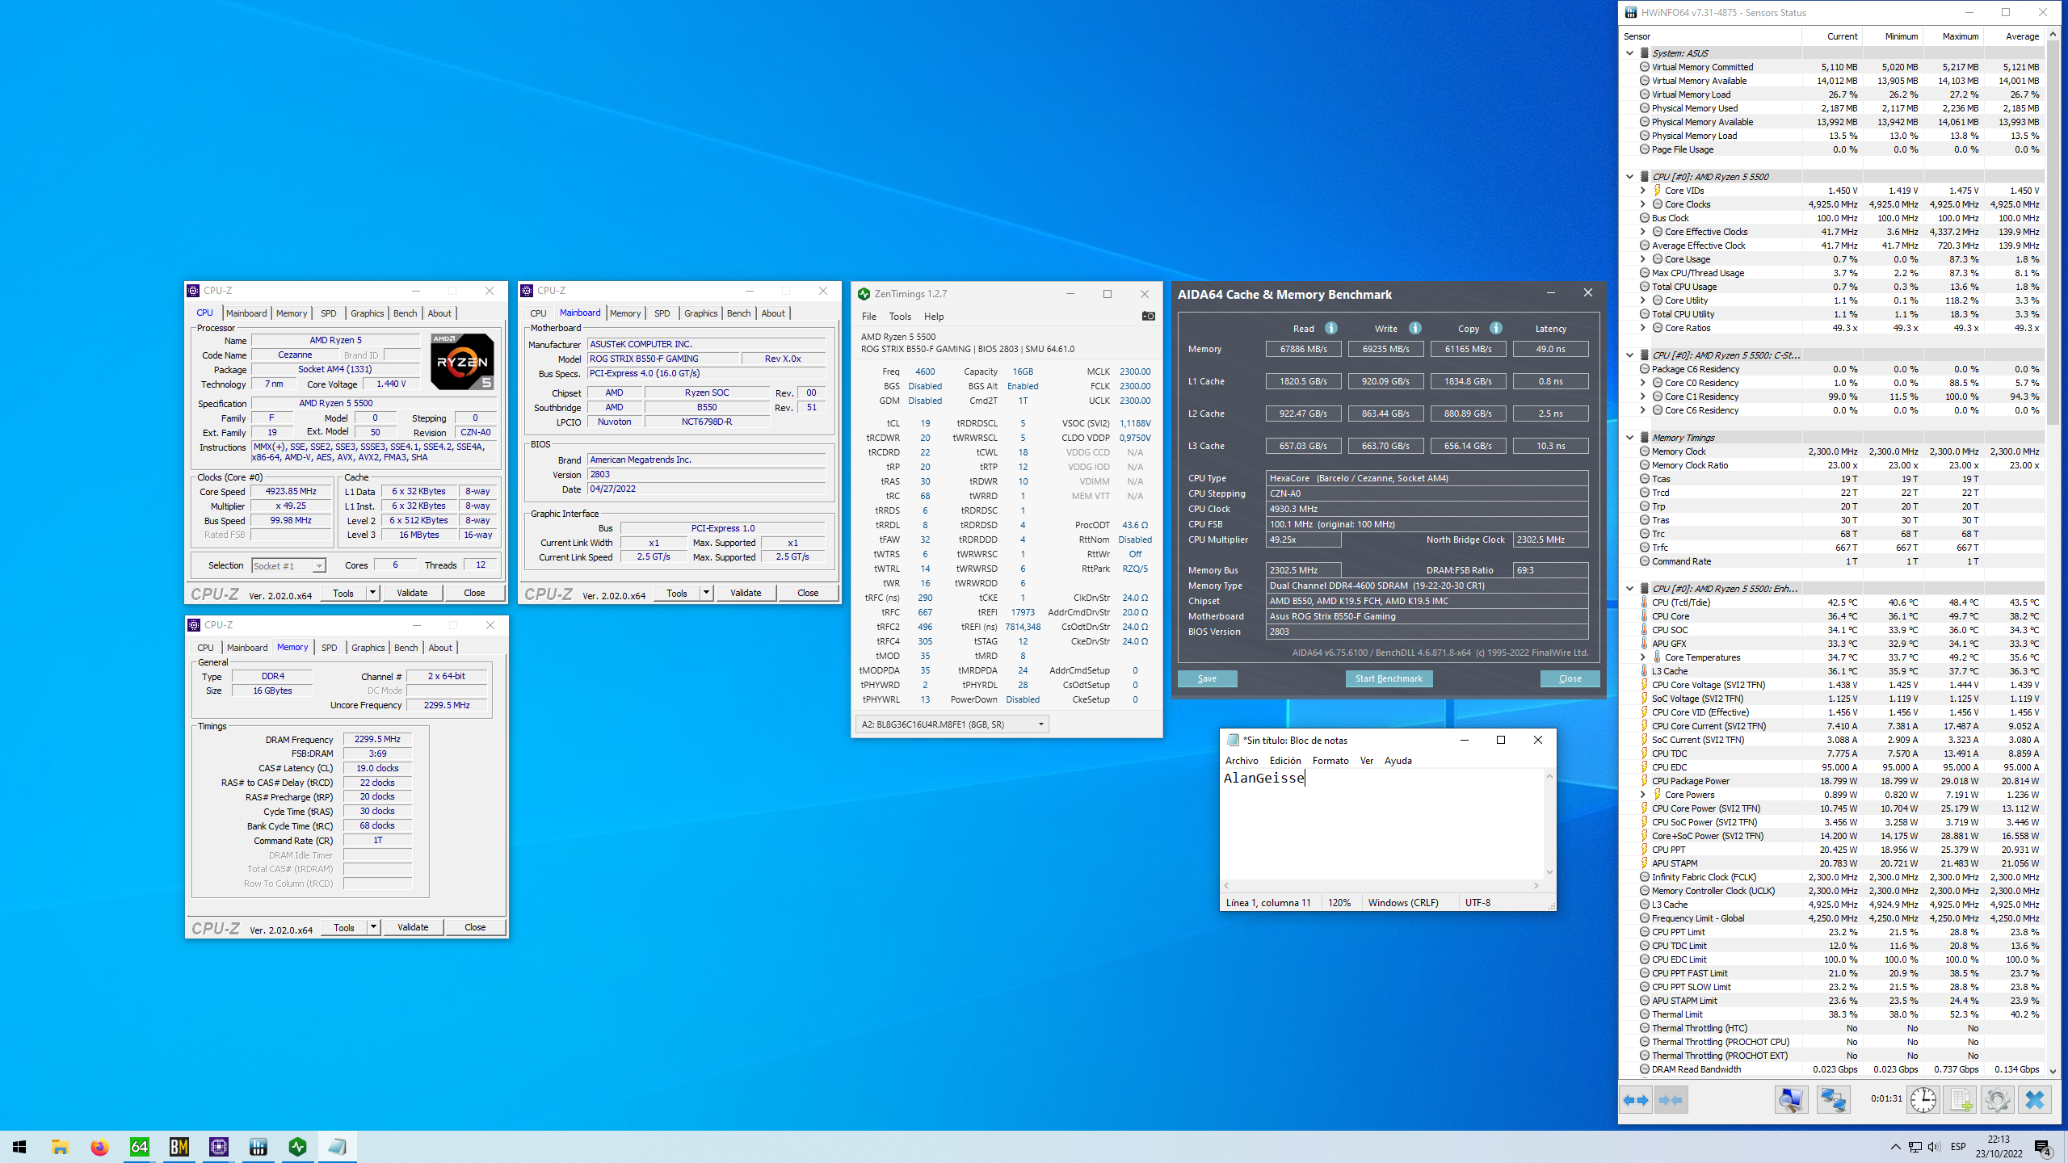Open HWiNFO remote network computers icon

[x=1832, y=1100]
